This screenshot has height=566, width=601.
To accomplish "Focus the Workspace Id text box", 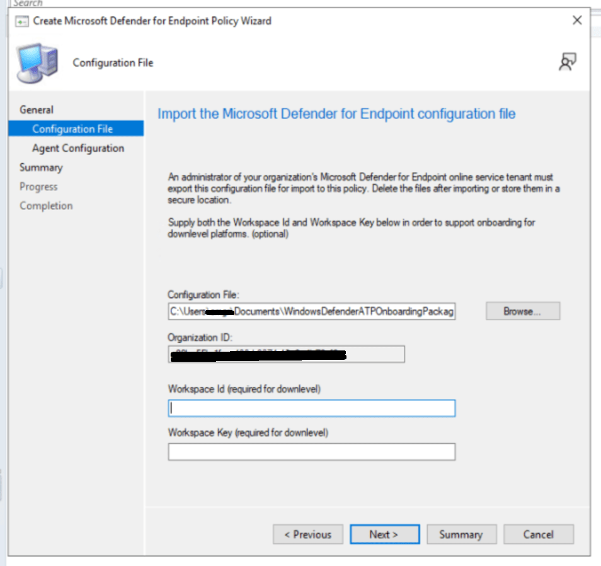I will pyautogui.click(x=311, y=408).
